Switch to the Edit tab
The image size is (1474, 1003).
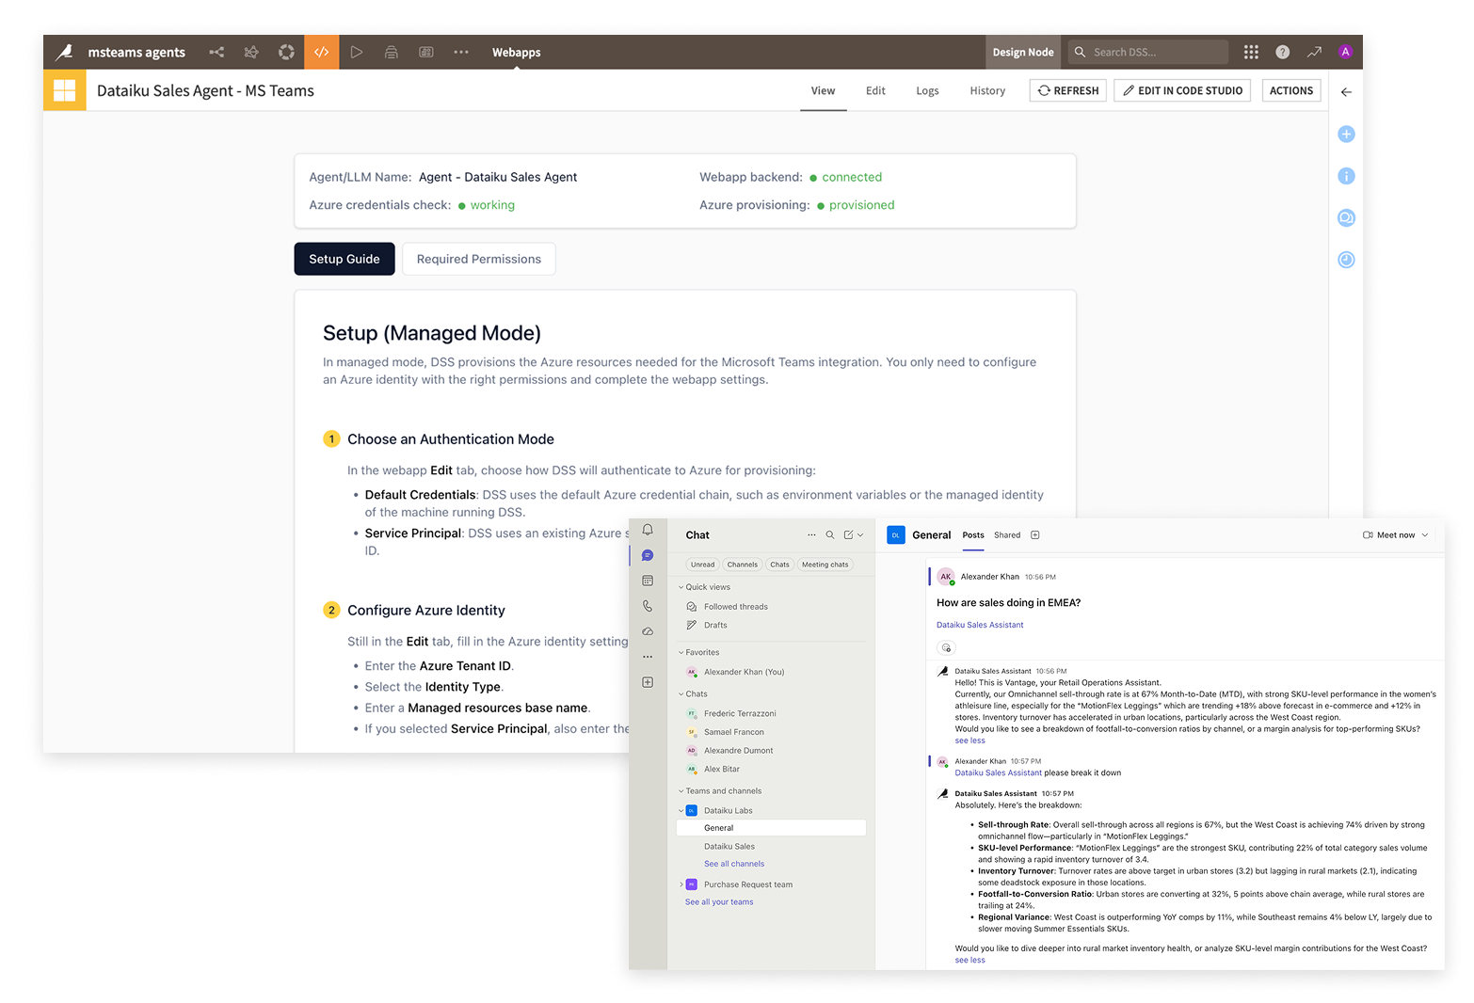[x=875, y=91]
